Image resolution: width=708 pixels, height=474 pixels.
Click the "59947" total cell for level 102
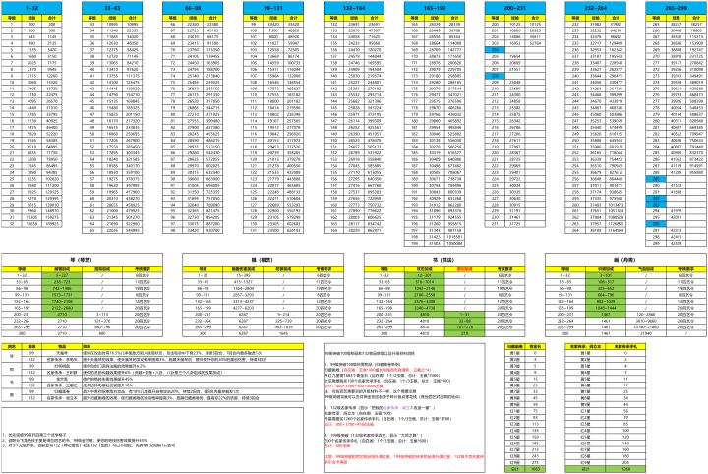coord(293,43)
